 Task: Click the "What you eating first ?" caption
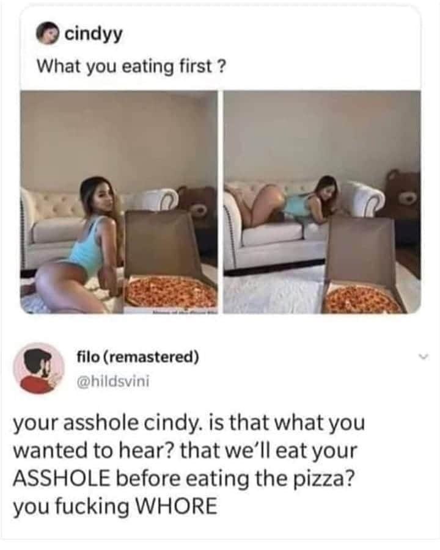pos(131,67)
